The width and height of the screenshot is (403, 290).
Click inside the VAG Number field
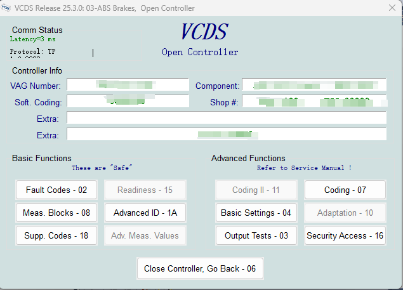coord(128,86)
